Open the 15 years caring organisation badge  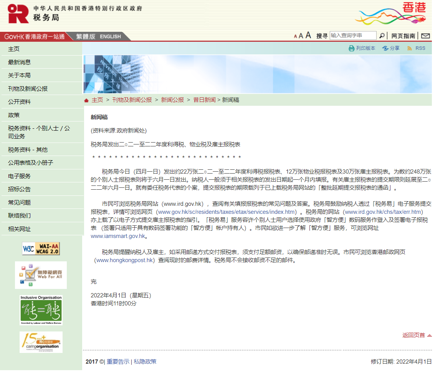pyautogui.click(x=41, y=342)
